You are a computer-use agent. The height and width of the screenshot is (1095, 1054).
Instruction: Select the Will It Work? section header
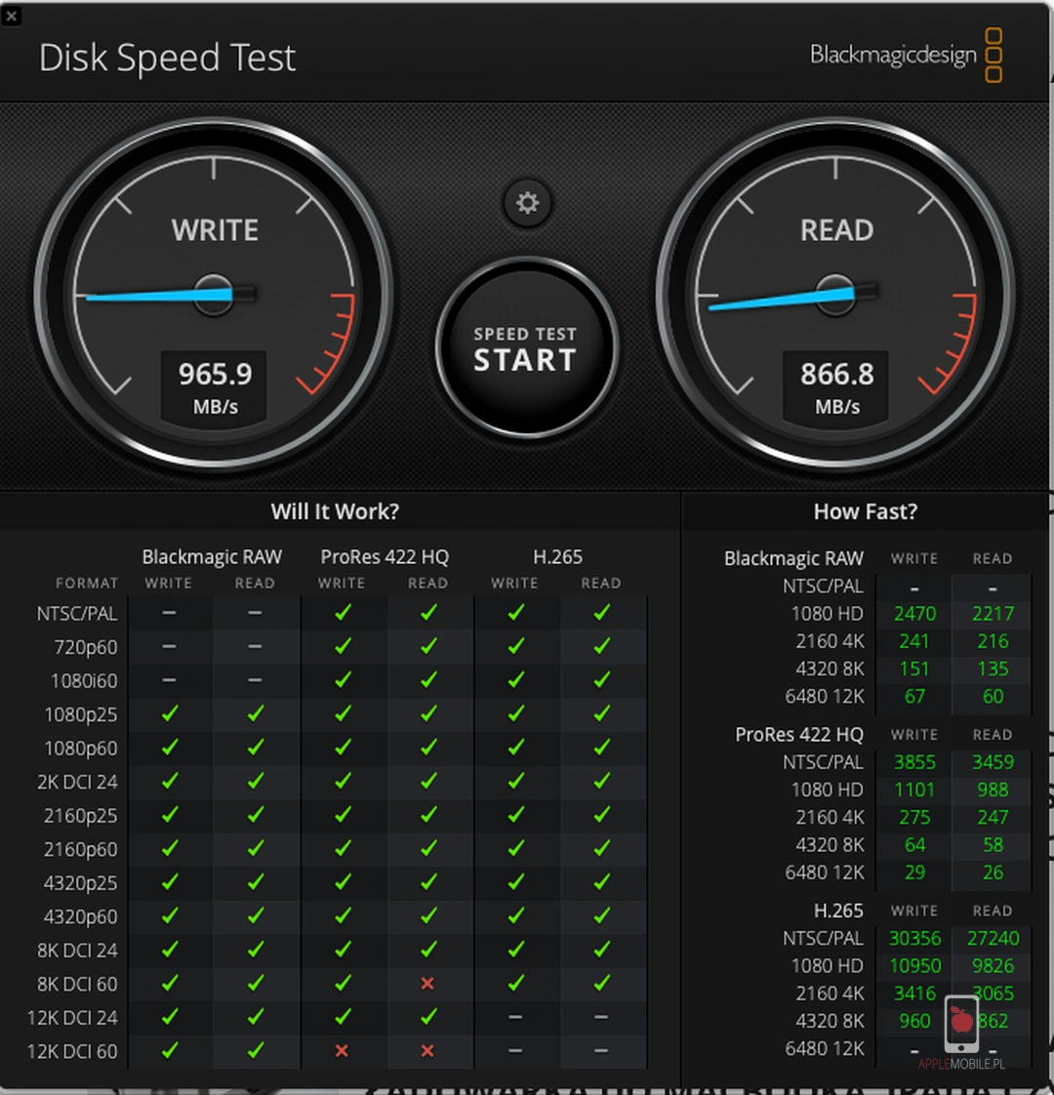(335, 510)
